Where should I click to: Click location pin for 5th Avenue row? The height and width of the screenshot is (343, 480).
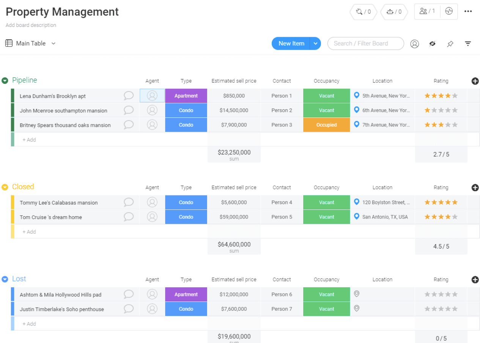[356, 95]
